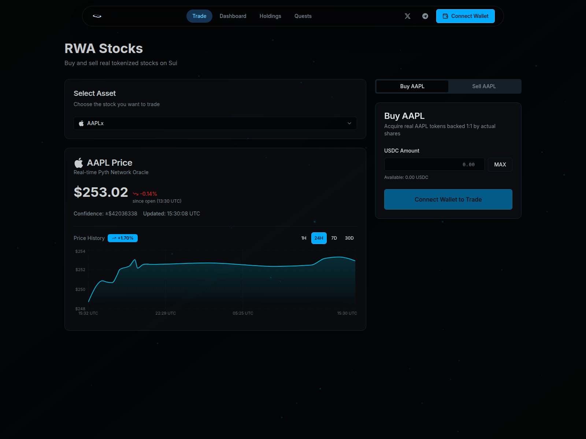Click the -0.14% change text
Viewport: 586px width, 439px height.
coord(148,194)
